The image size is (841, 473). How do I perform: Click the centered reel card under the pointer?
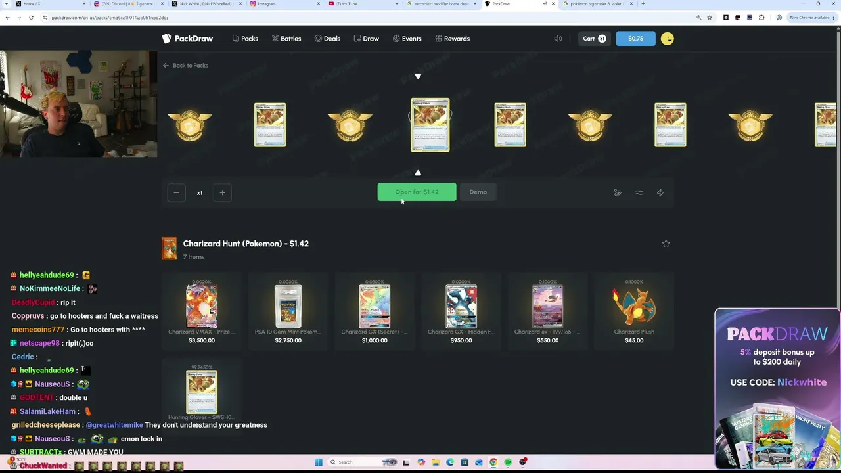pos(430,125)
